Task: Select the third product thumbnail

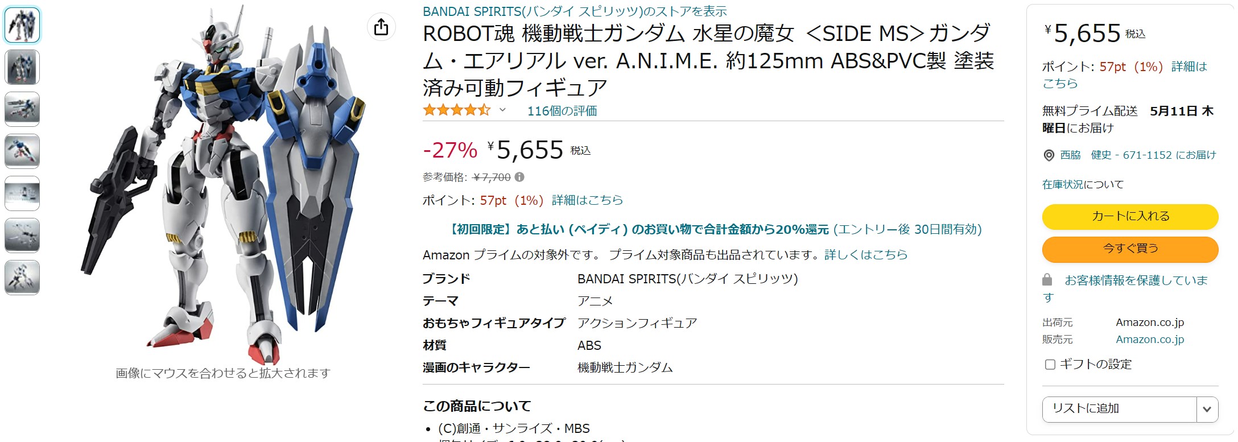Action: pos(22,109)
